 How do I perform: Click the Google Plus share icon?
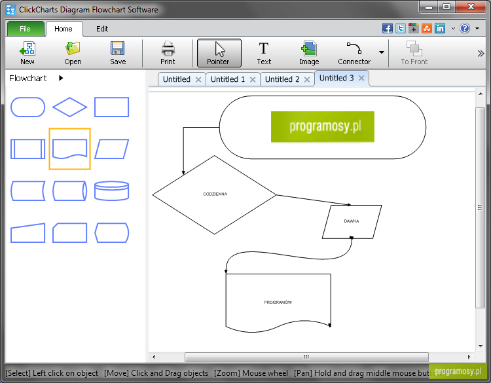tap(414, 29)
